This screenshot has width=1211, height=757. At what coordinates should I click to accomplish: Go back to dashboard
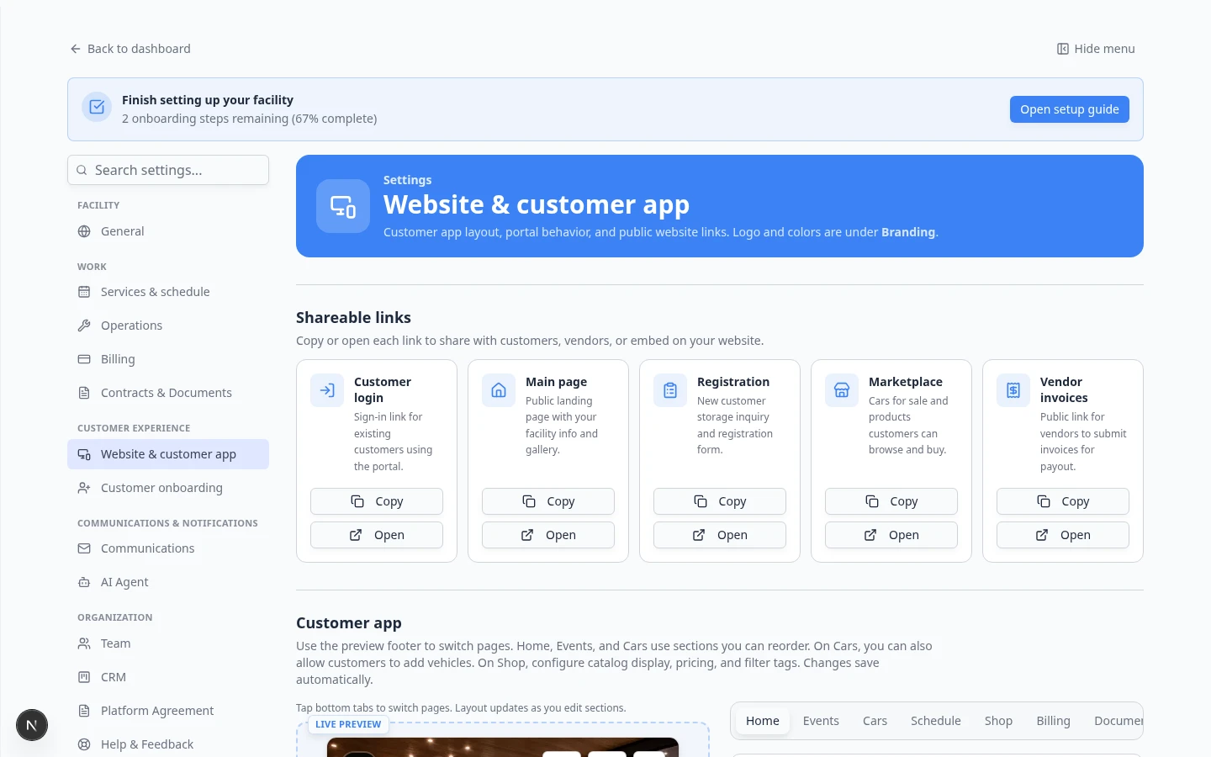(x=130, y=49)
